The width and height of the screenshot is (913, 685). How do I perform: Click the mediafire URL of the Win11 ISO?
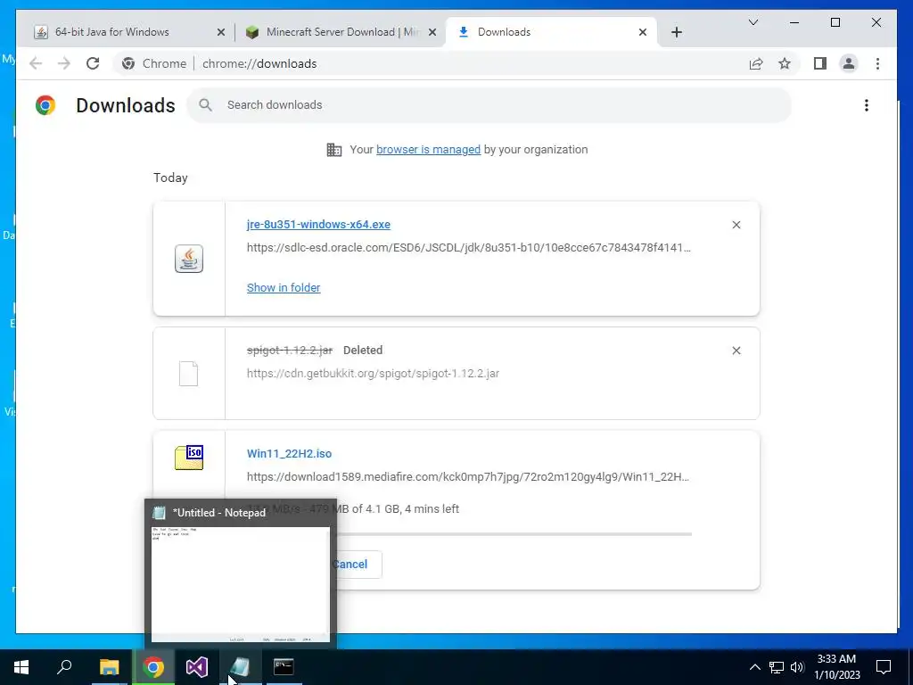tap(468, 477)
